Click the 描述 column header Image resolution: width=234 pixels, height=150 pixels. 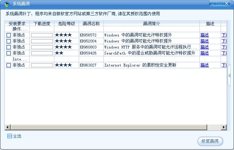(x=210, y=23)
